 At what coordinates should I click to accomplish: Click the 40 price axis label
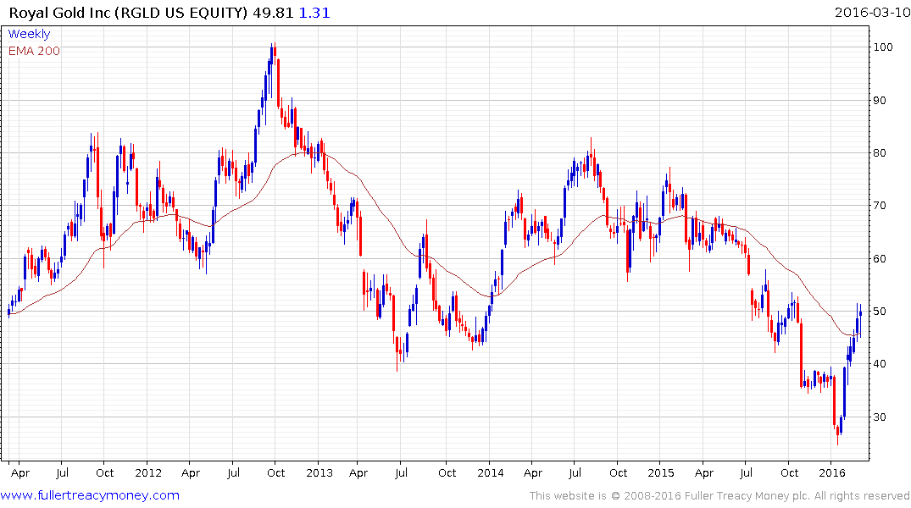pos(880,364)
